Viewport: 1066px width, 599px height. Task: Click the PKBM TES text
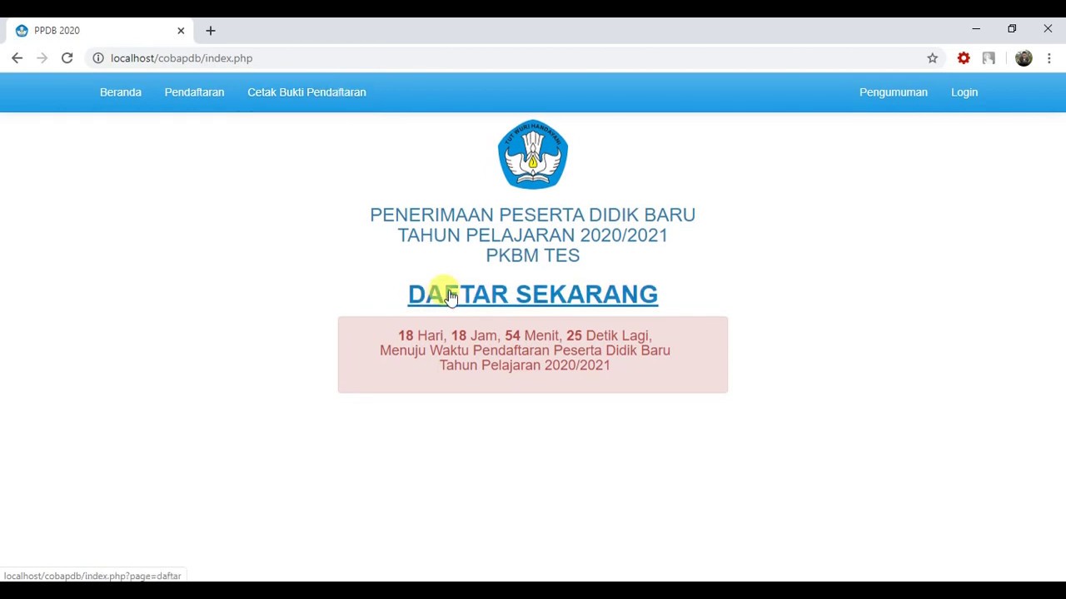533,255
